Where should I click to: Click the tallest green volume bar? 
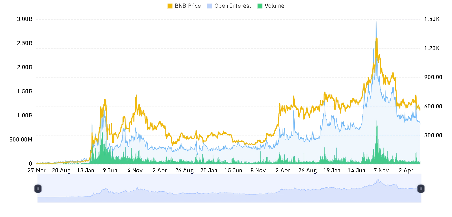(376, 142)
